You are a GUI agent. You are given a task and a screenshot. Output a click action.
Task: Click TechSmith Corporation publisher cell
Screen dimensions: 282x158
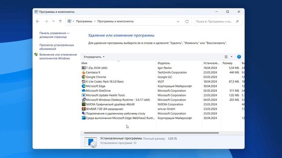(x=172, y=72)
